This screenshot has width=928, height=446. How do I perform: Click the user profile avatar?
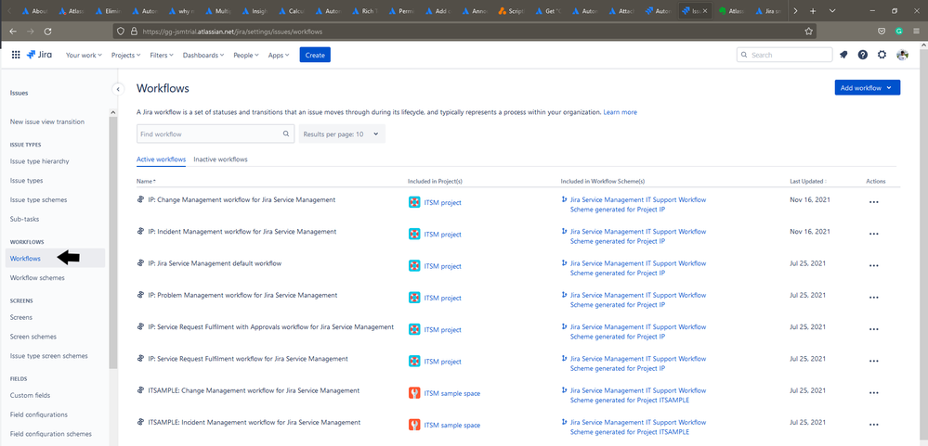[x=902, y=55]
